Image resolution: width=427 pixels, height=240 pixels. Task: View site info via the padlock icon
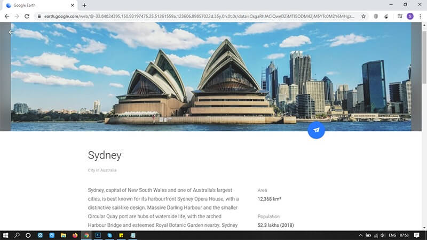(39, 17)
